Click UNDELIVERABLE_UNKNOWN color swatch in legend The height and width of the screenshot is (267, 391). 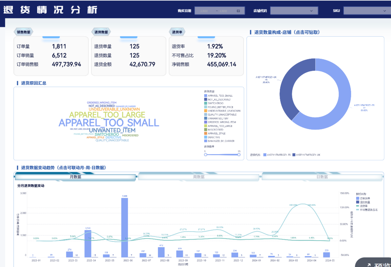pos(206,111)
